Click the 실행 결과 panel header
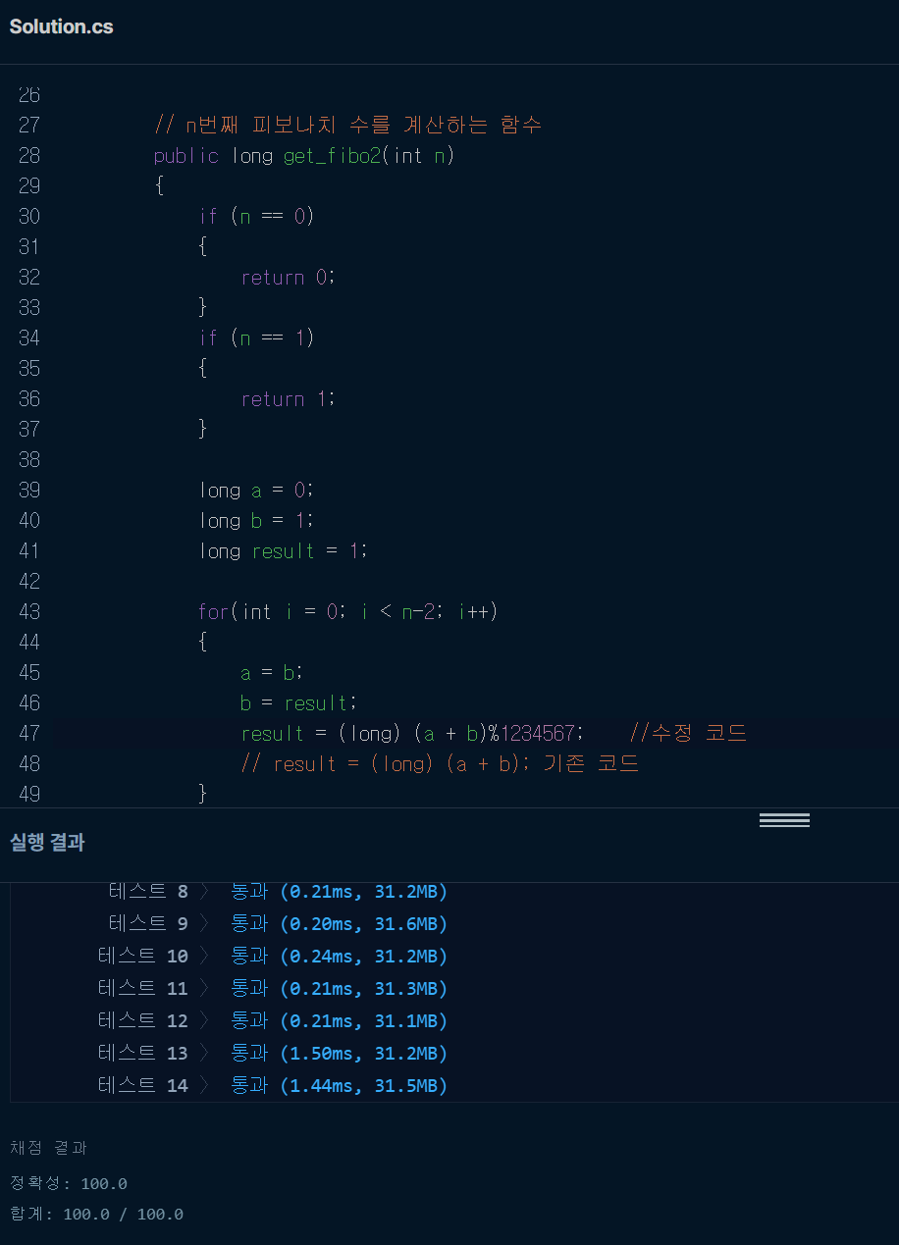The height and width of the screenshot is (1245, 899). point(47,842)
